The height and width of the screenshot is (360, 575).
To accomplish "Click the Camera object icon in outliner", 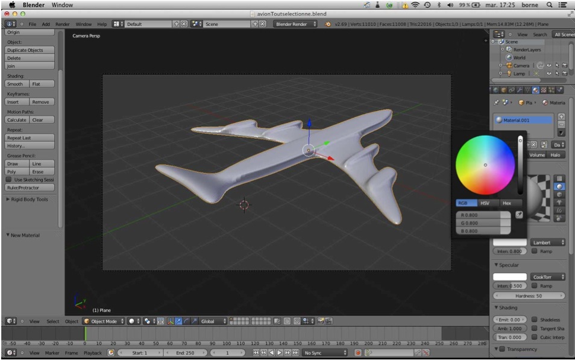I will 509,65.
